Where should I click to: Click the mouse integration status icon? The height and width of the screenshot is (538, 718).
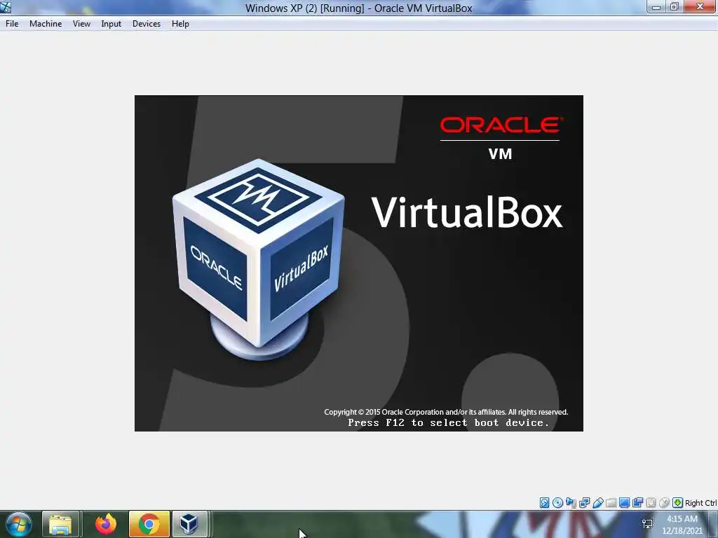coord(664,503)
